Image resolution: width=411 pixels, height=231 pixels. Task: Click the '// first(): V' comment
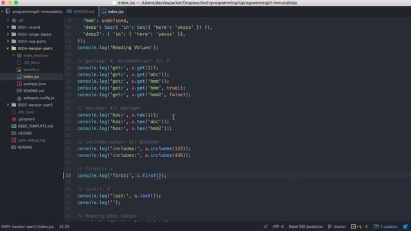tap(95, 169)
